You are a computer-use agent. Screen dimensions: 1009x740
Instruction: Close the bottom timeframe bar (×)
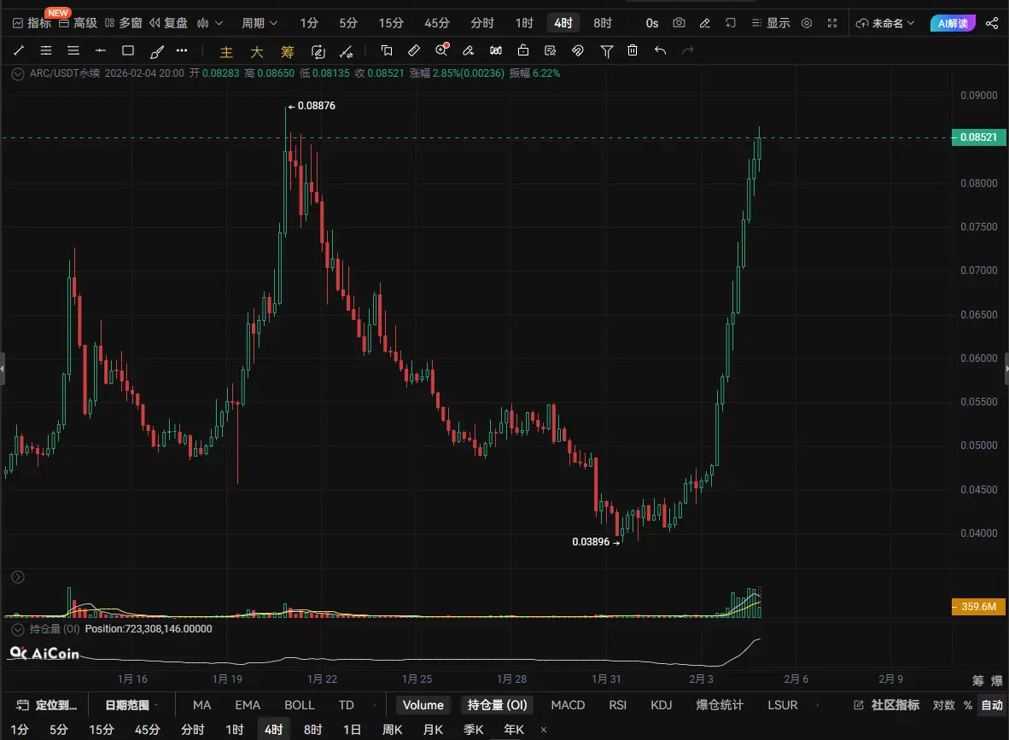[544, 730]
